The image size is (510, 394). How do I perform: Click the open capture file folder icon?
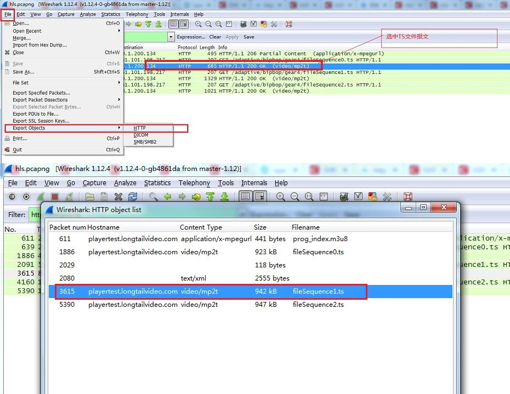click(89, 197)
